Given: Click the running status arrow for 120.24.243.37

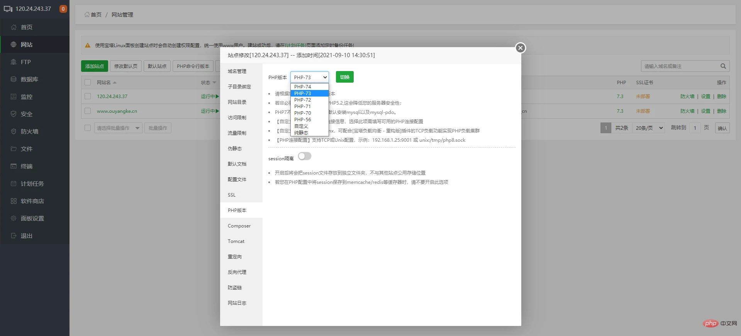Looking at the screenshot, I should pyautogui.click(x=217, y=96).
